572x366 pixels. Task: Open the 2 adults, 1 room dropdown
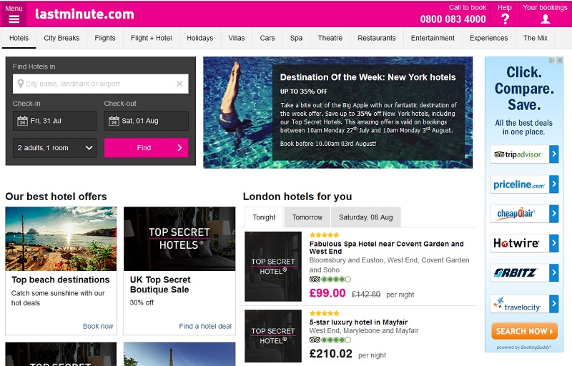click(x=55, y=148)
